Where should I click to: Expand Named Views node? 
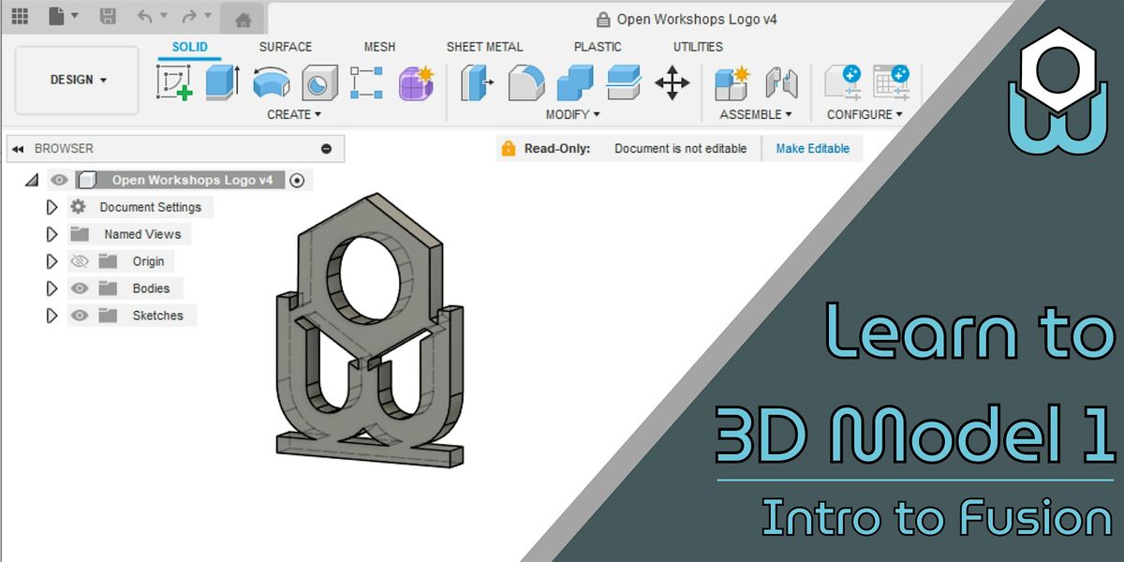(52, 234)
